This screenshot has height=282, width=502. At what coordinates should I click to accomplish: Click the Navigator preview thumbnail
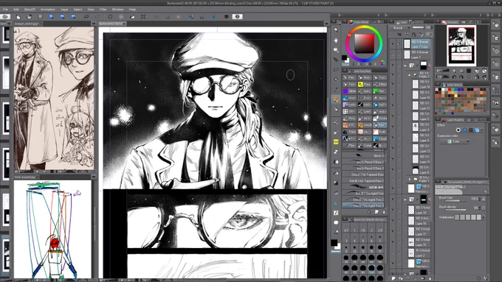click(461, 46)
